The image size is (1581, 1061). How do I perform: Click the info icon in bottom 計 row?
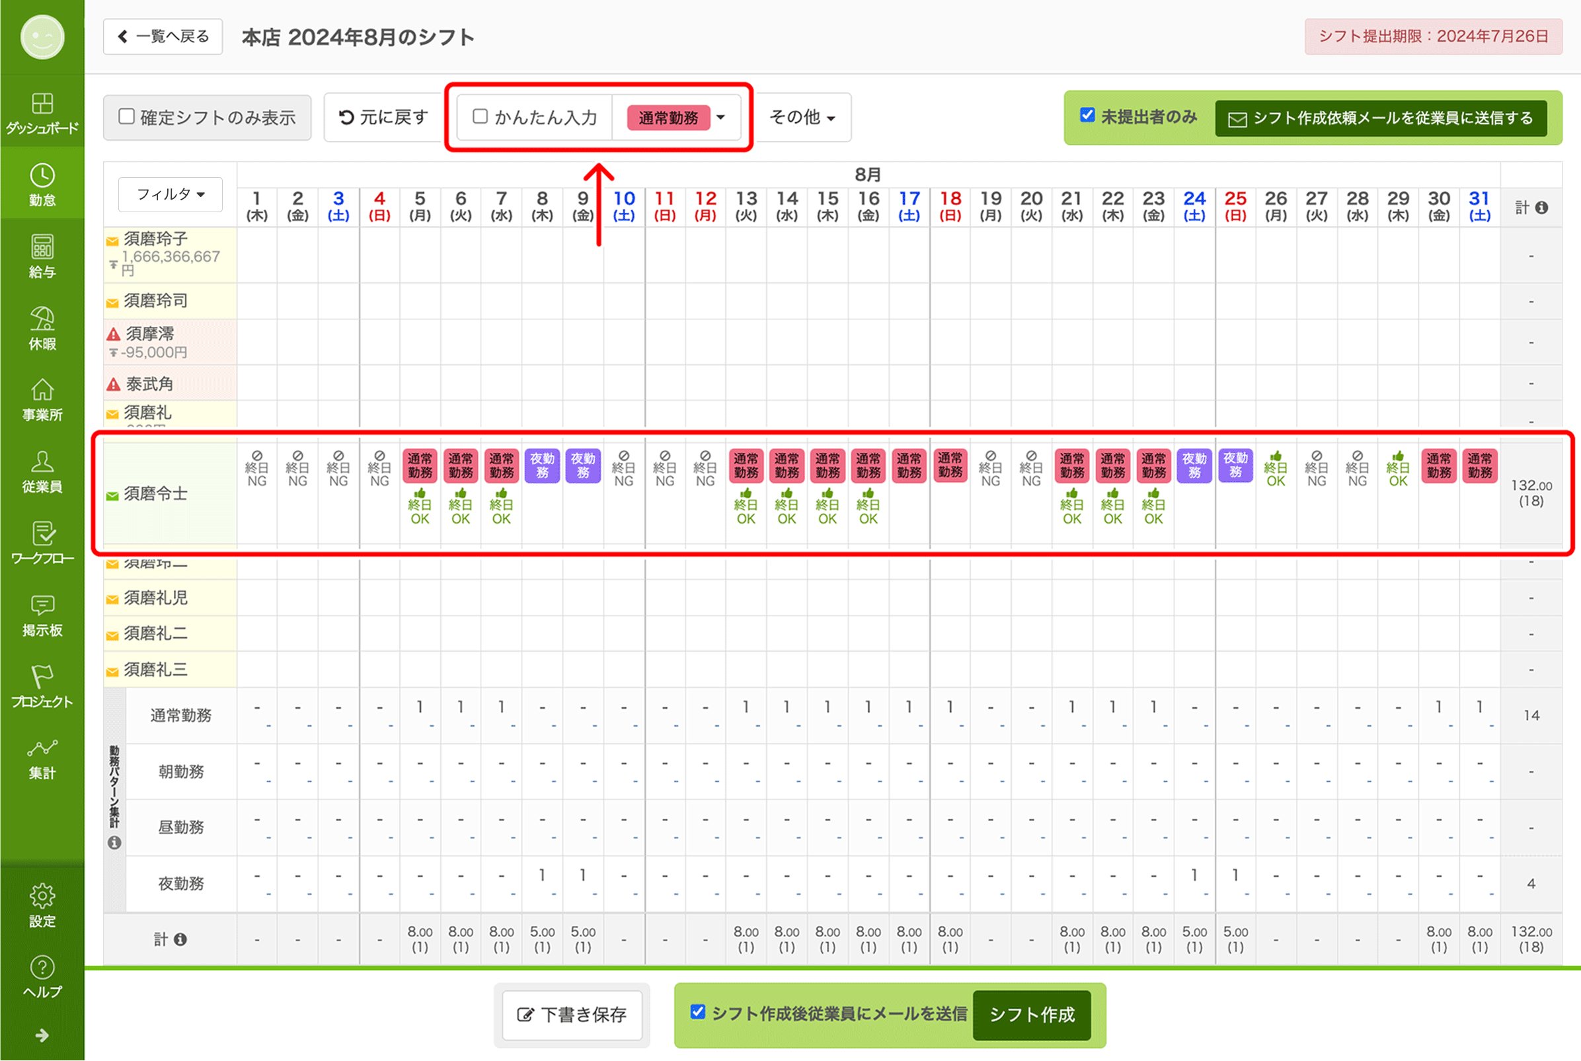click(x=180, y=939)
